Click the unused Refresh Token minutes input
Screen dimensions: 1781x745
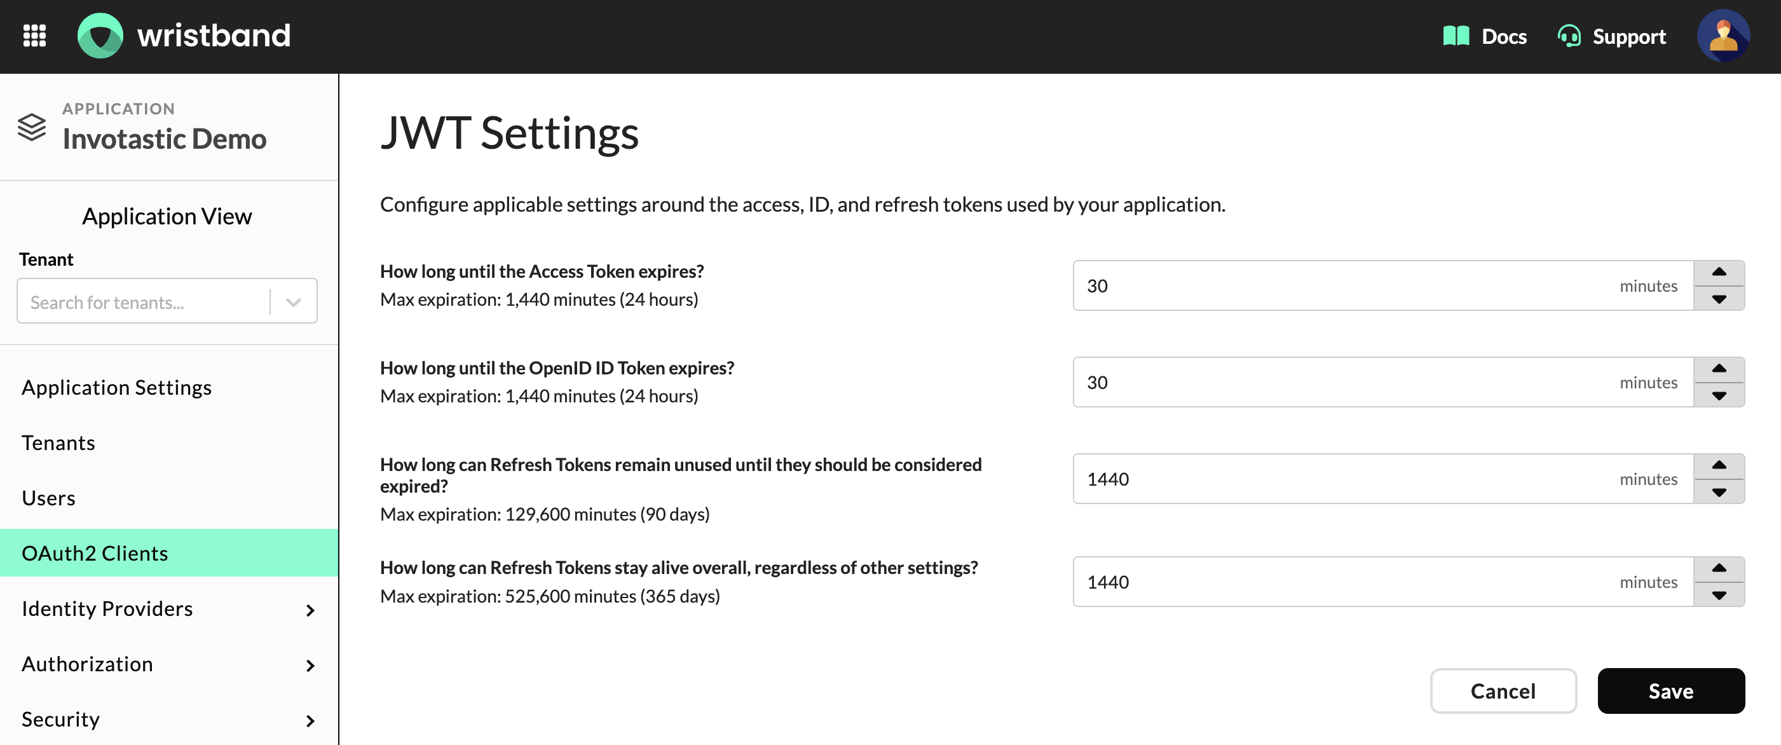click(x=1382, y=479)
